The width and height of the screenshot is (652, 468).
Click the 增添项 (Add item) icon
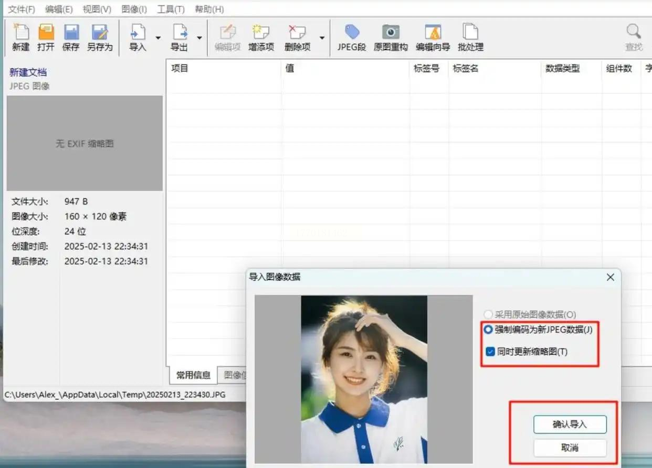click(261, 32)
